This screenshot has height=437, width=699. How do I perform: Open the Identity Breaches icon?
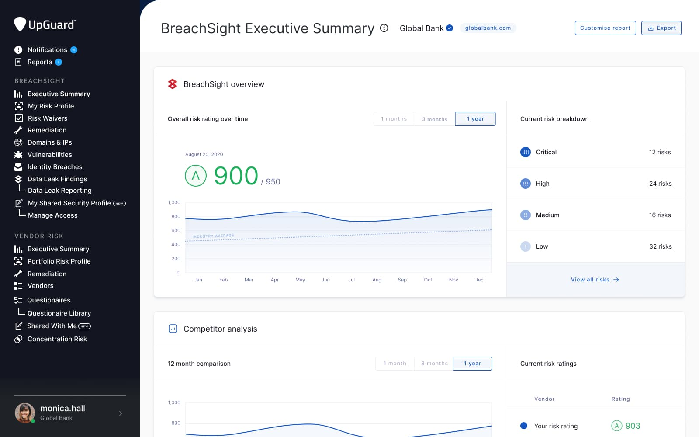click(x=18, y=166)
